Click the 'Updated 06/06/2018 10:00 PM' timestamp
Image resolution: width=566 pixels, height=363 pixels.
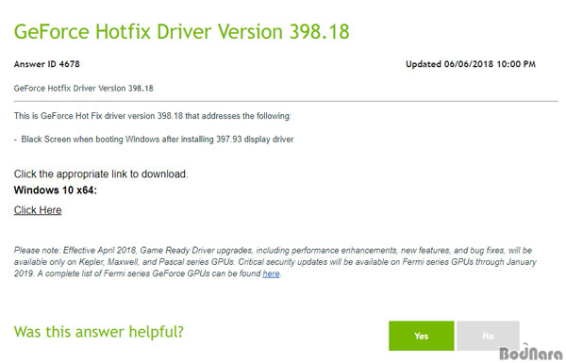click(471, 64)
